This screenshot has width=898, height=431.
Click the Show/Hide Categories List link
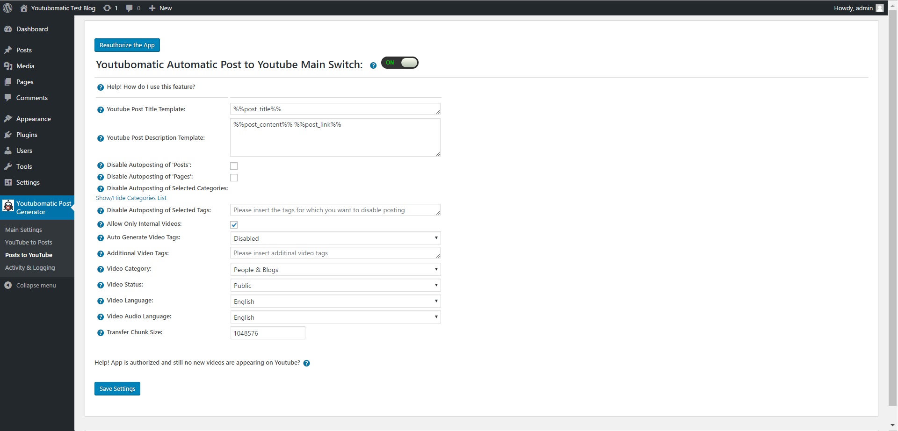coord(131,198)
